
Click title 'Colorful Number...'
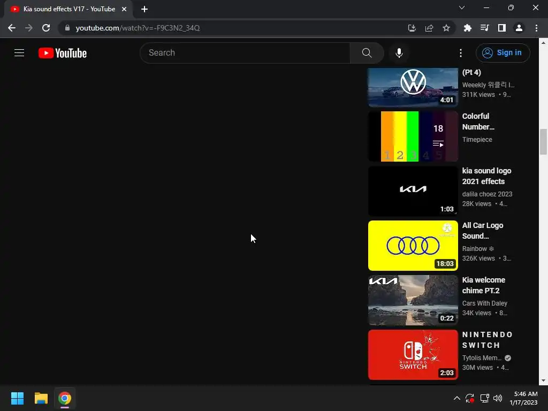478,121
